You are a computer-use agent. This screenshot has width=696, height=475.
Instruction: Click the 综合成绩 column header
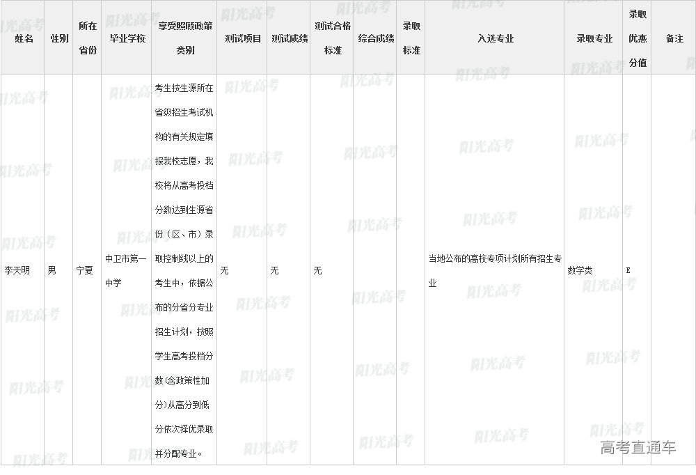coord(376,38)
